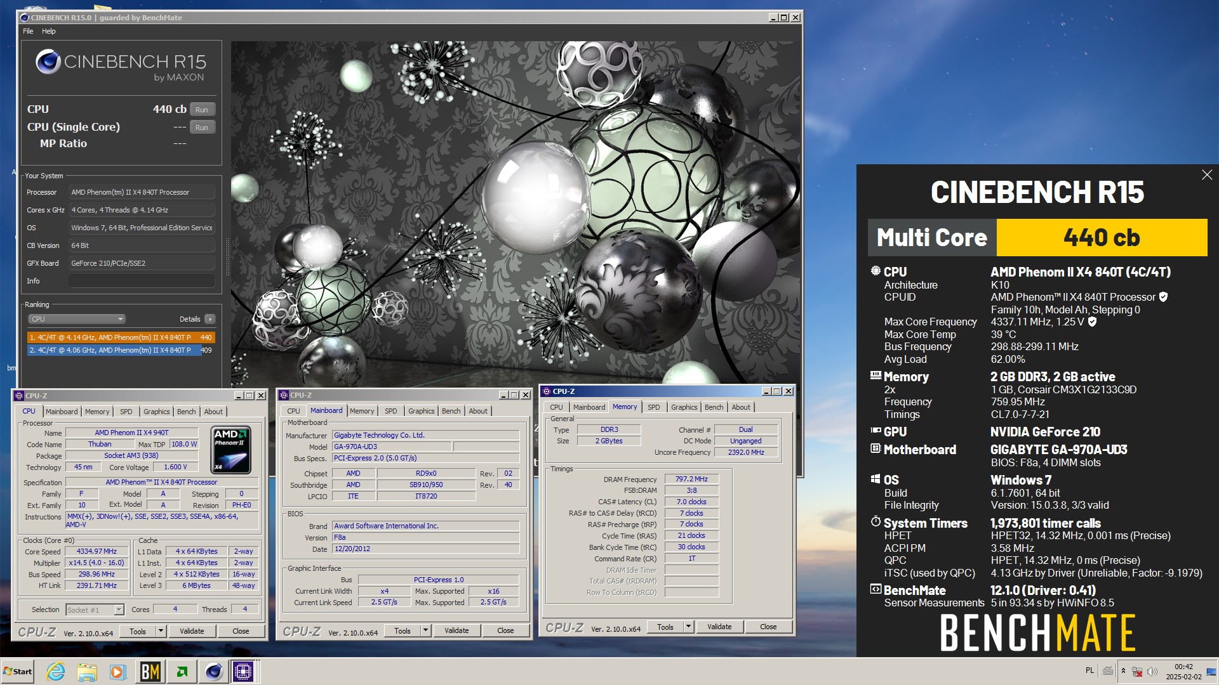
Task: Click the ranking Details arrow button
Action: [210, 319]
